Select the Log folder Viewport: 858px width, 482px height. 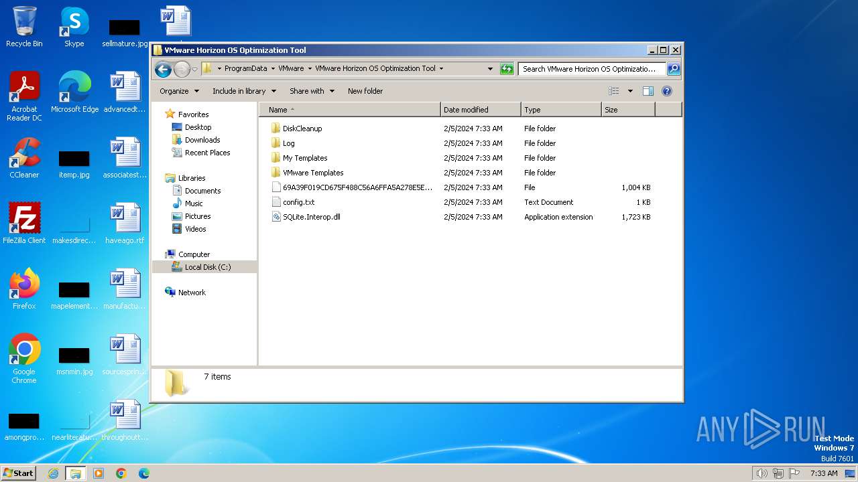pos(288,143)
